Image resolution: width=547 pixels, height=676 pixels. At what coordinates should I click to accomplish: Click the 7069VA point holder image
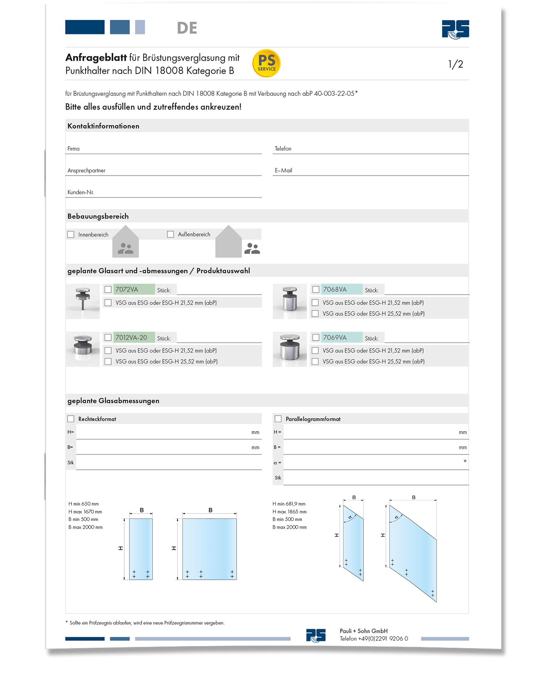point(289,349)
